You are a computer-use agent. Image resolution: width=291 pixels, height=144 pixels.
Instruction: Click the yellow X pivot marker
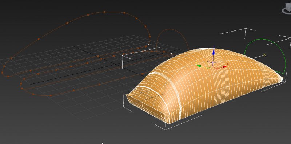tap(264, 55)
